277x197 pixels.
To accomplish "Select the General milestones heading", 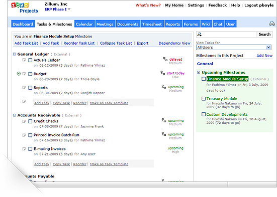I will (x=205, y=64).
